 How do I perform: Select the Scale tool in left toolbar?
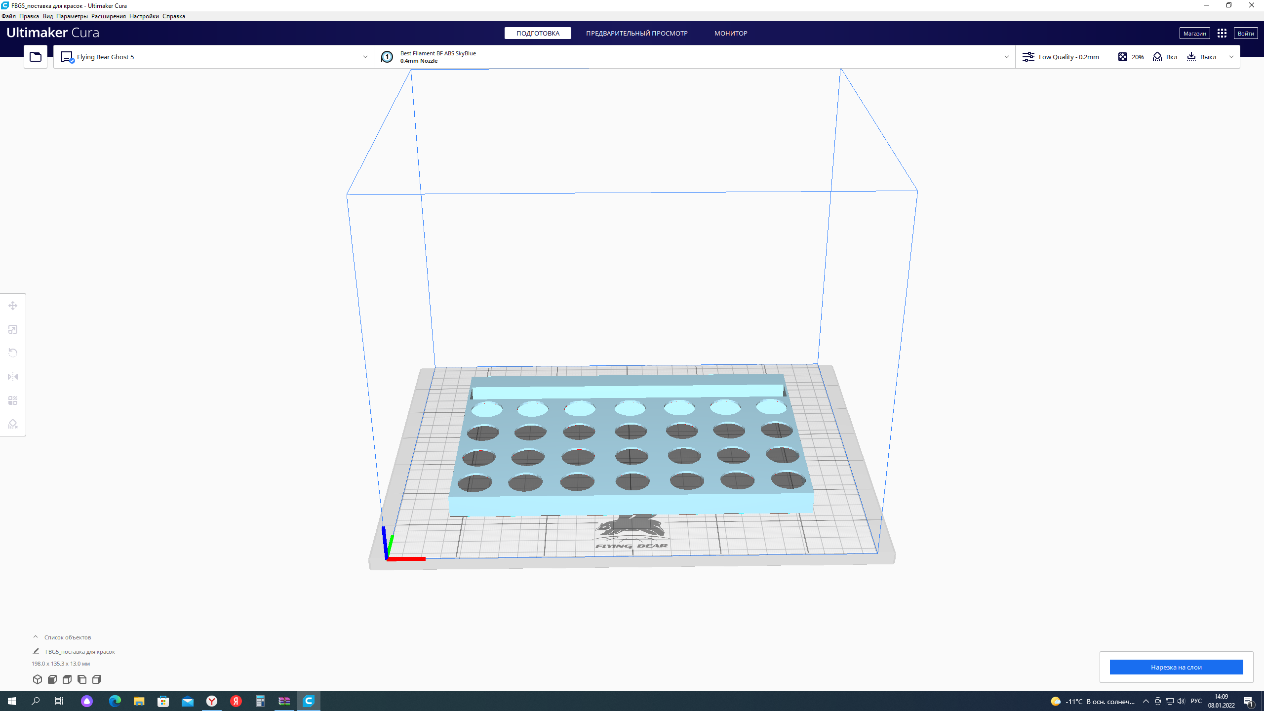13,329
